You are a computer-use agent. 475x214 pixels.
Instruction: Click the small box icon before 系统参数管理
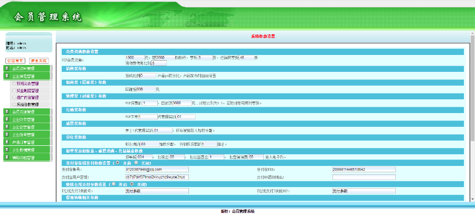point(14,105)
